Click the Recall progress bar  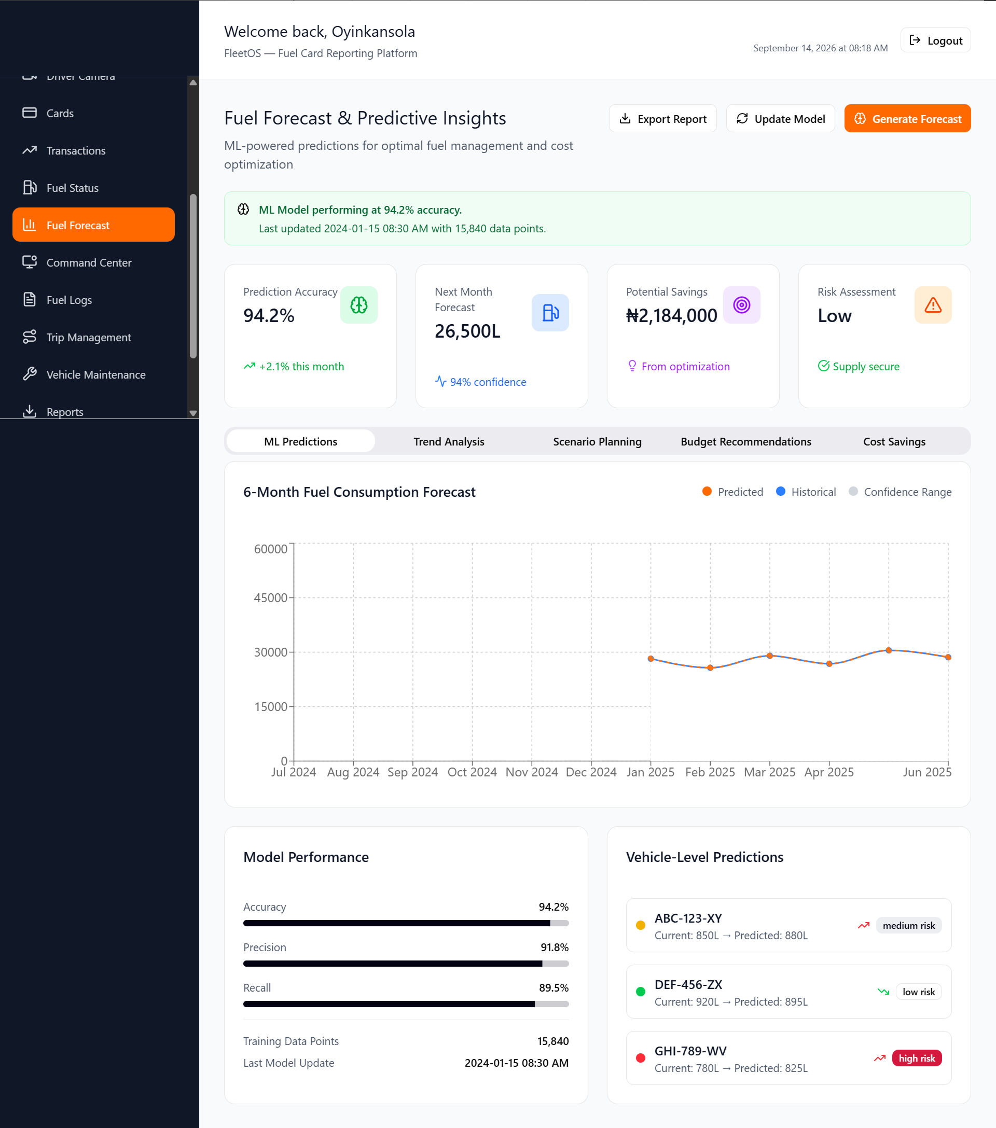(406, 1004)
